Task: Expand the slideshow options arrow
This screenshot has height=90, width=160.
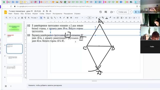Action: 130,12
